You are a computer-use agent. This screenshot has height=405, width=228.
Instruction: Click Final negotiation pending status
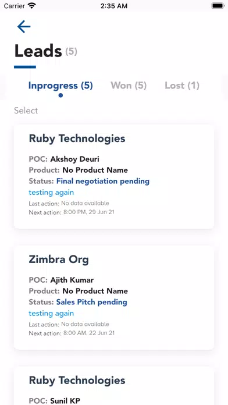tap(103, 182)
